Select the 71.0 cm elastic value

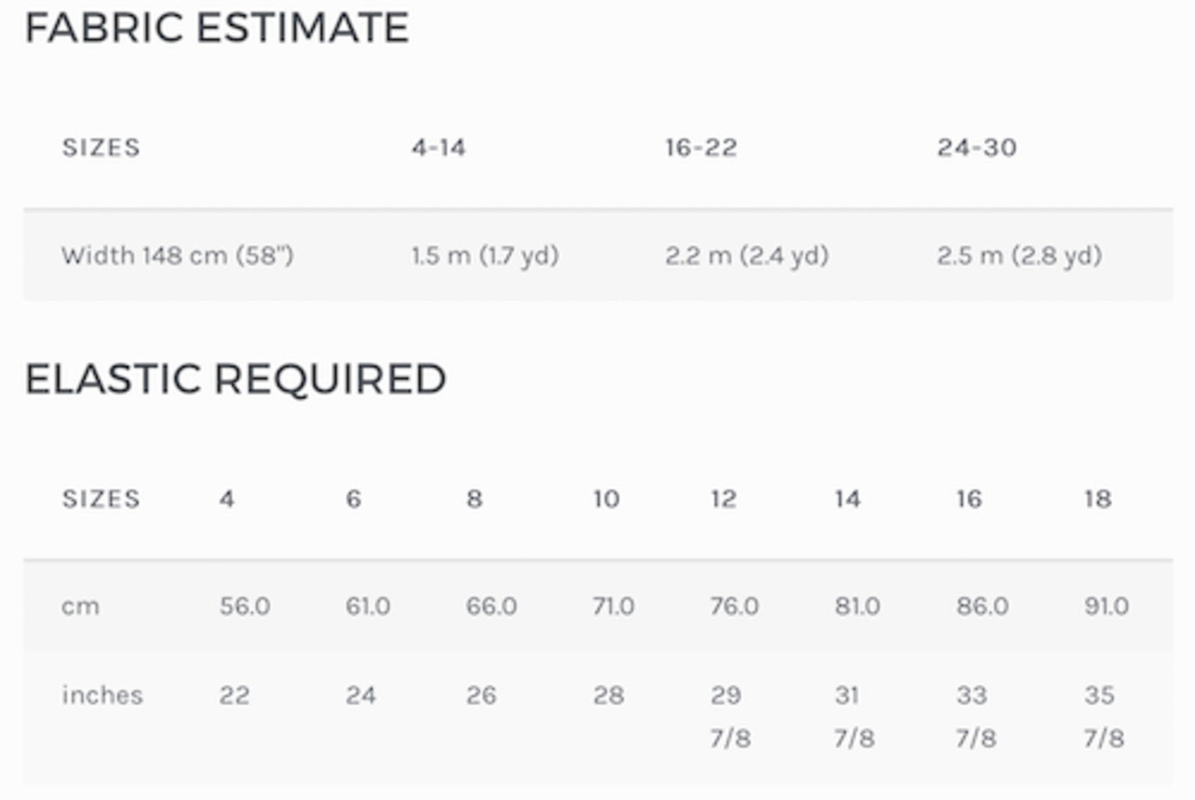613,607
